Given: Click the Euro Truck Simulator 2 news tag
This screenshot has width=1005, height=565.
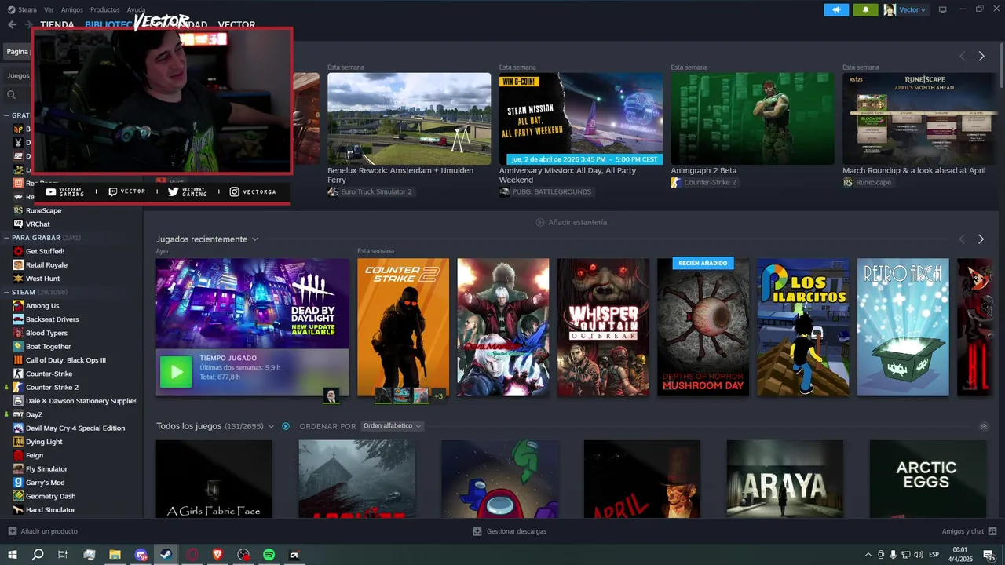Looking at the screenshot, I should coord(370,191).
